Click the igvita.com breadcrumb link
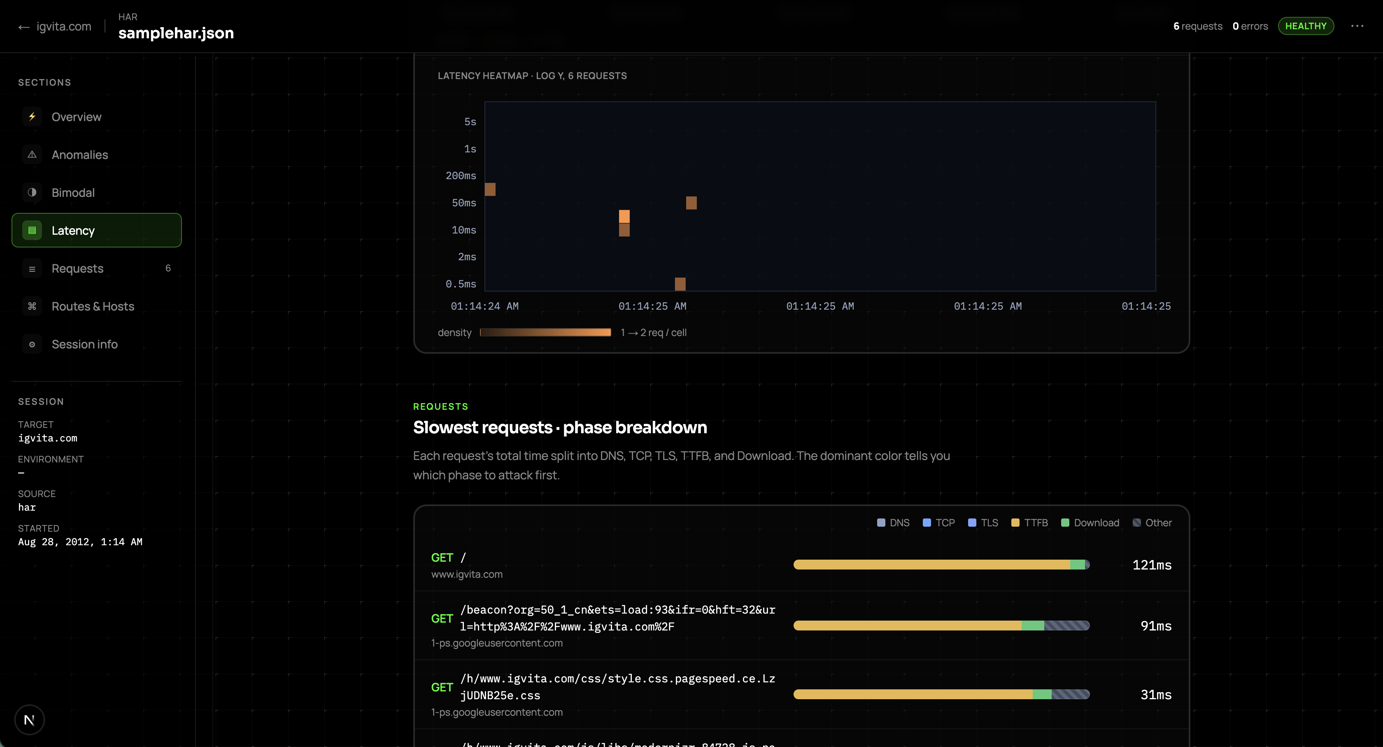Viewport: 1383px width, 747px height. (64, 26)
